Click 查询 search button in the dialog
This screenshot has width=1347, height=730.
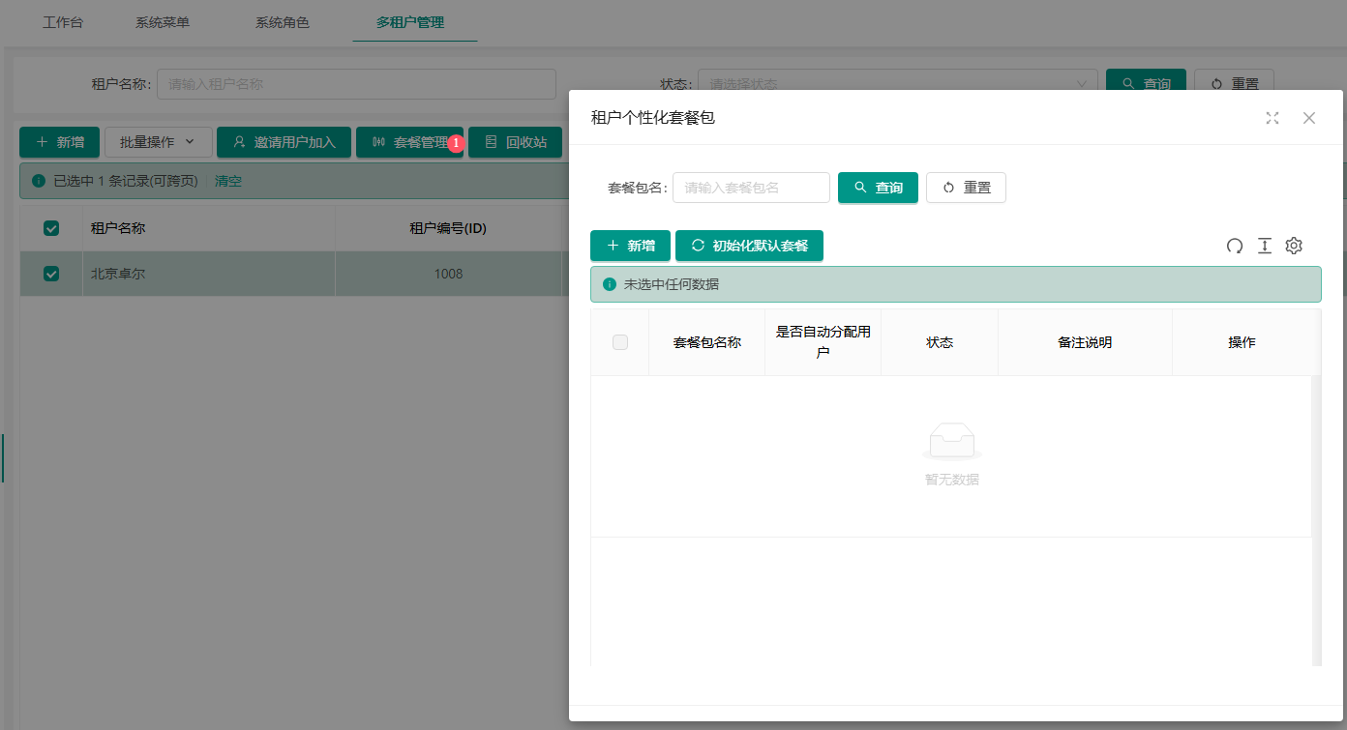pyautogui.click(x=878, y=188)
